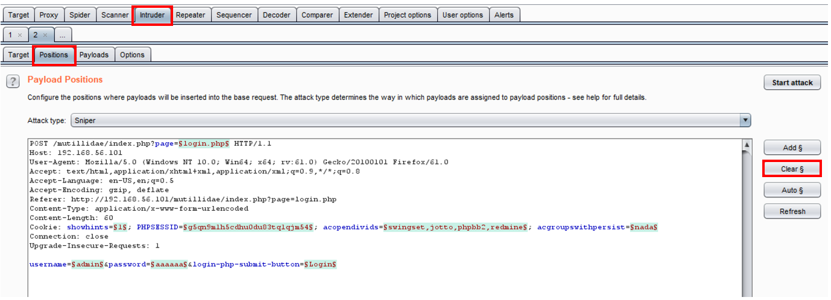831x300 pixels.
Task: Open the Repeater tab
Action: 191,15
